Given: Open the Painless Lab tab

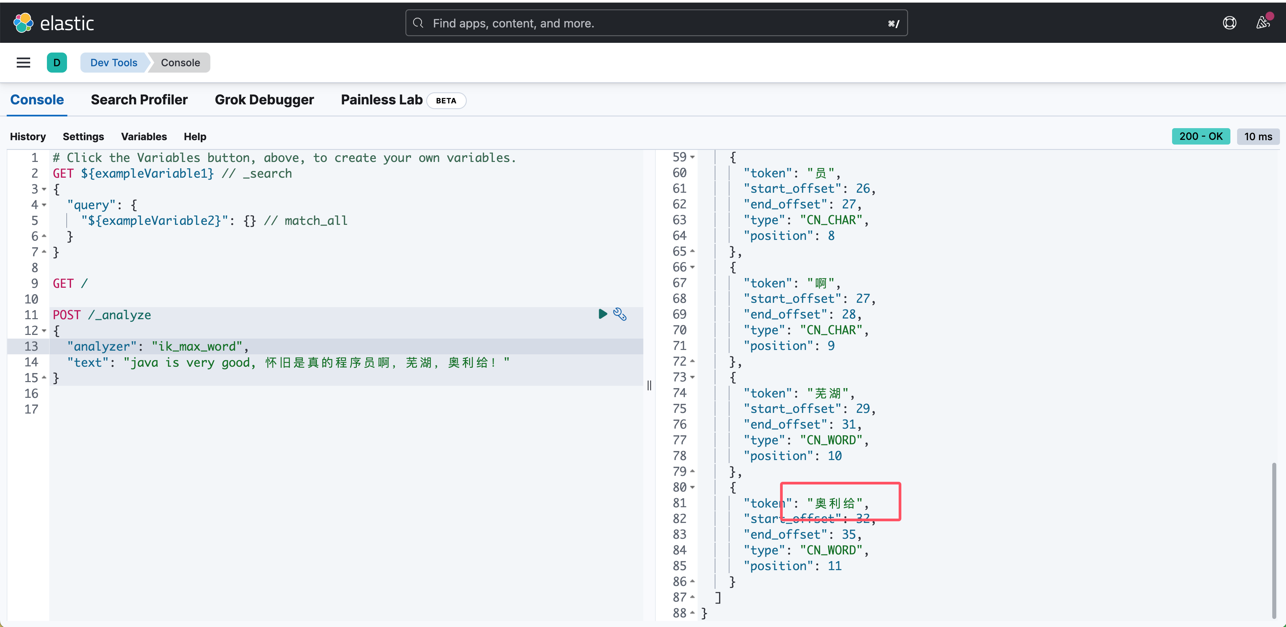Looking at the screenshot, I should 381,100.
